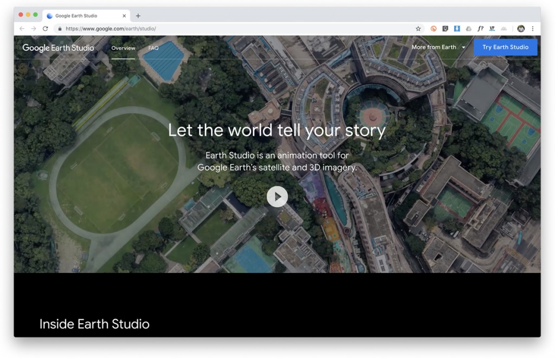Image resolution: width=555 pixels, height=358 pixels.
Task: Click the Google Drive extension icon
Action: pos(468,28)
